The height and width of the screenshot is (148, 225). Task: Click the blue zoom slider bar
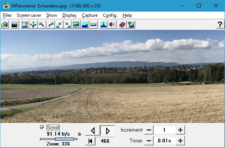click(64, 139)
